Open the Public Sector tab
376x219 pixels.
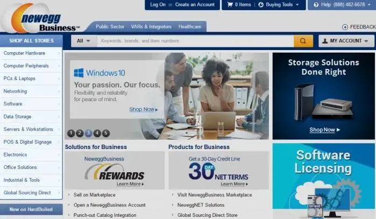110,26
